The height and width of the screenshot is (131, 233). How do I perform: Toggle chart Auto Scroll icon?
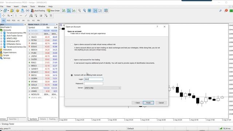[x=95, y=11]
